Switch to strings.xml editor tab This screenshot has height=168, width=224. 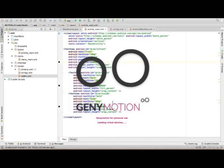[118, 29]
